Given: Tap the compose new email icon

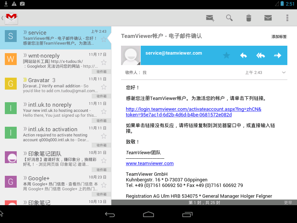Looking at the screenshot, I should click(210, 18).
